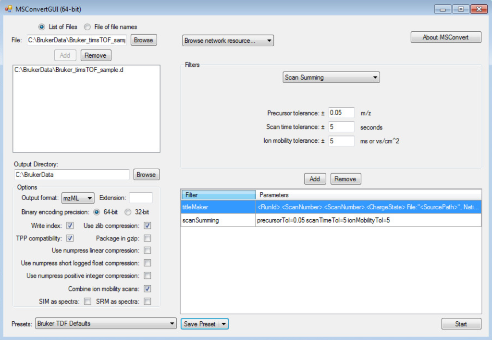Click the Parameters column header
Screen dimensions: 492x340
[x=369, y=195]
